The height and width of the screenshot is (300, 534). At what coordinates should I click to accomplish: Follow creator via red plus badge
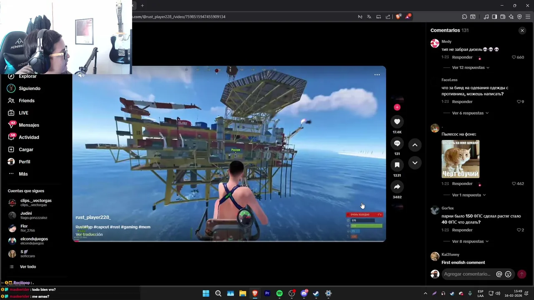(x=397, y=107)
